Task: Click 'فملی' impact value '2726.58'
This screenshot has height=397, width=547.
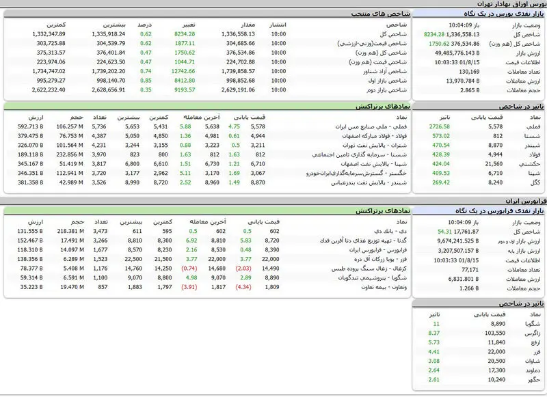Action: (439, 126)
